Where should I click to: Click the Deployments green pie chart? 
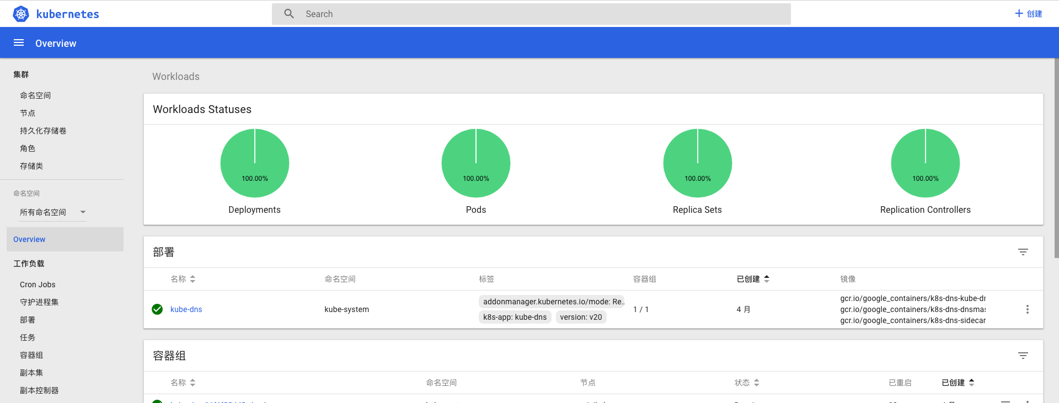point(254,163)
